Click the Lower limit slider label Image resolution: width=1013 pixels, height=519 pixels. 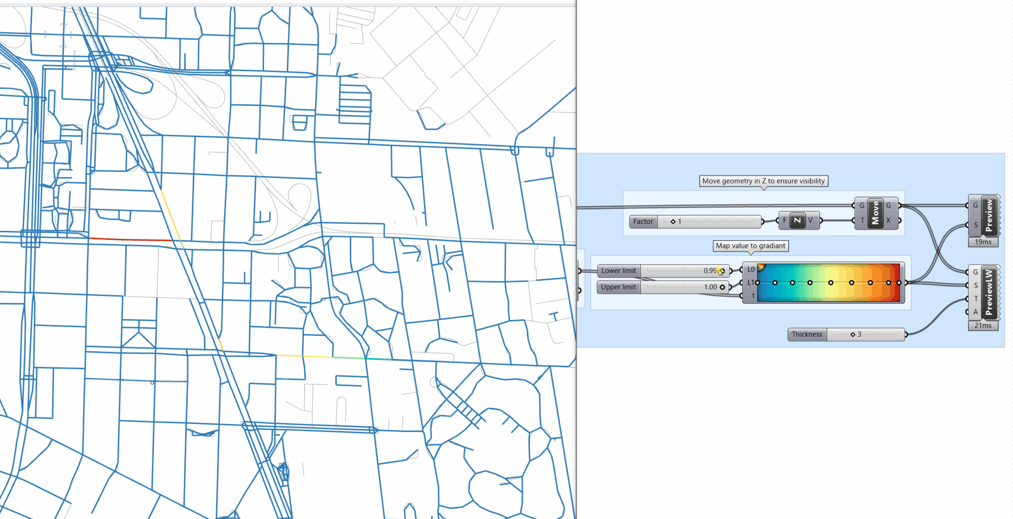pyautogui.click(x=619, y=271)
